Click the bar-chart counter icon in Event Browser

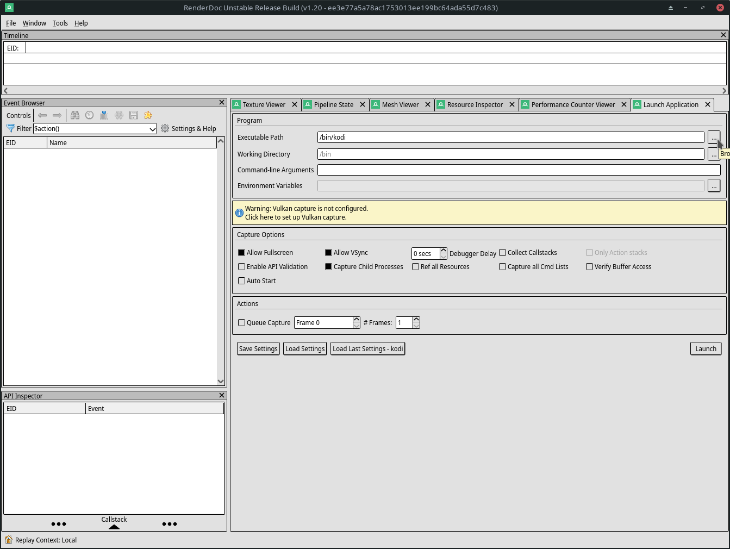[104, 115]
